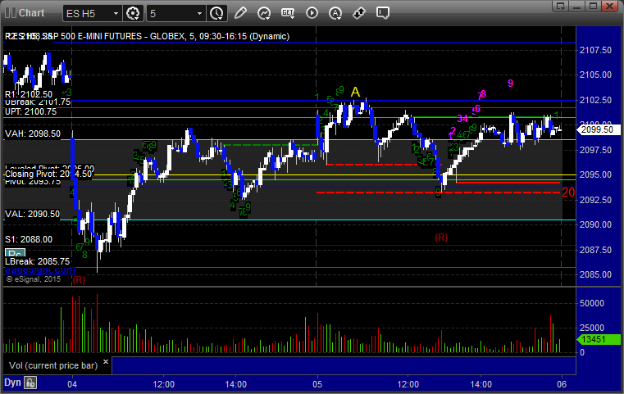Click the 2105.00 price axis label
This screenshot has height=394, width=624.
pyautogui.click(x=596, y=75)
